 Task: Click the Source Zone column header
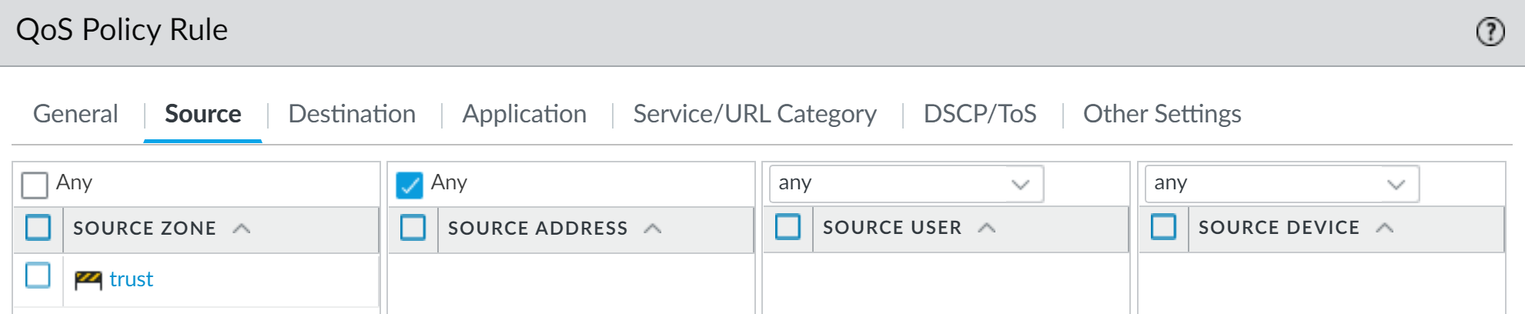(145, 229)
